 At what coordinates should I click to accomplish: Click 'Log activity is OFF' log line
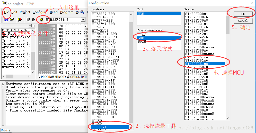pos(25,104)
